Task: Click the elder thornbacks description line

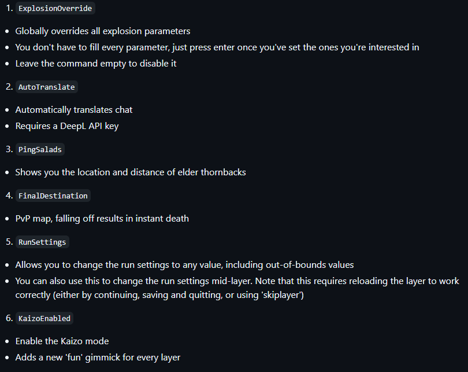Action: [x=131, y=172]
